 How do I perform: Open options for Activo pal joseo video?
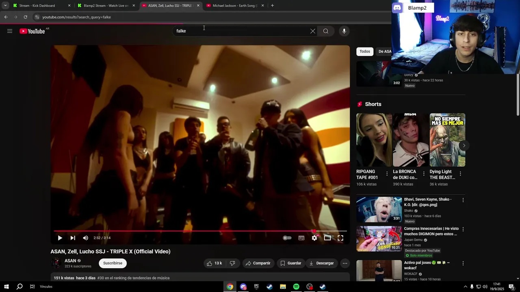[x=463, y=263]
